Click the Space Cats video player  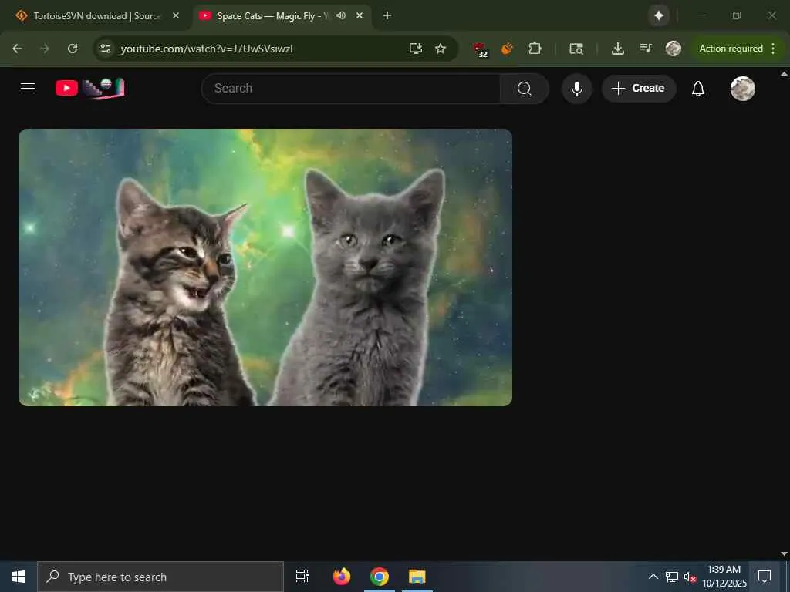pyautogui.click(x=265, y=267)
